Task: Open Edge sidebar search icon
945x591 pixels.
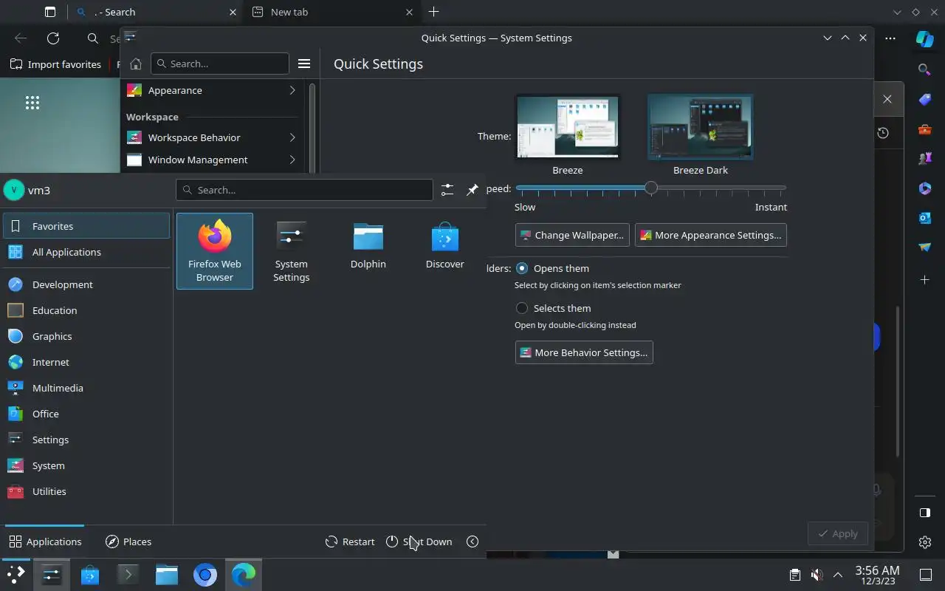Action: pos(924,69)
